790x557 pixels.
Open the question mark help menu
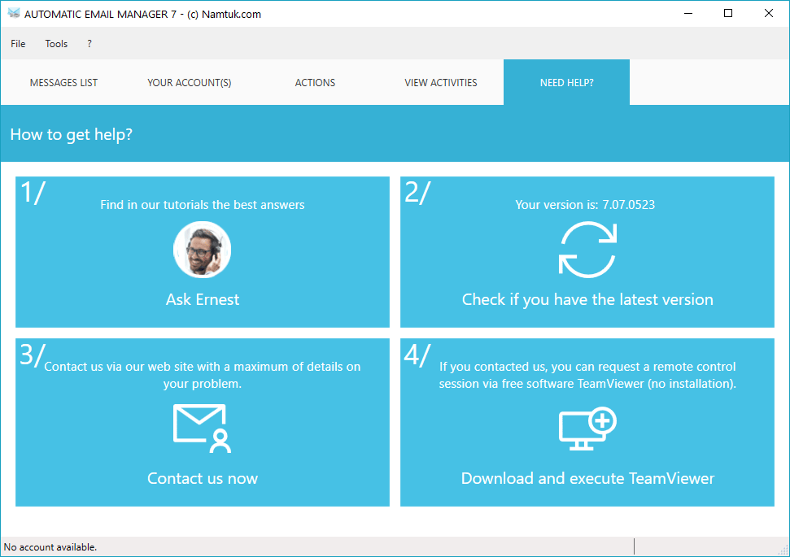pyautogui.click(x=89, y=44)
